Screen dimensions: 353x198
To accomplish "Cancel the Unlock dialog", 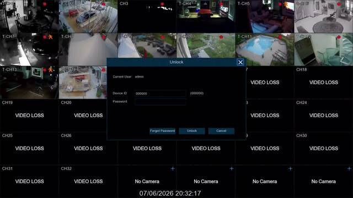I will click(x=221, y=131).
